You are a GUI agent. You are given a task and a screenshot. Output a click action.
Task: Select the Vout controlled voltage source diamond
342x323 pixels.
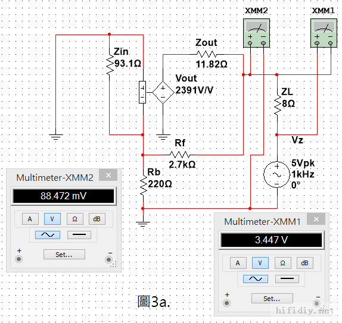pos(163,93)
